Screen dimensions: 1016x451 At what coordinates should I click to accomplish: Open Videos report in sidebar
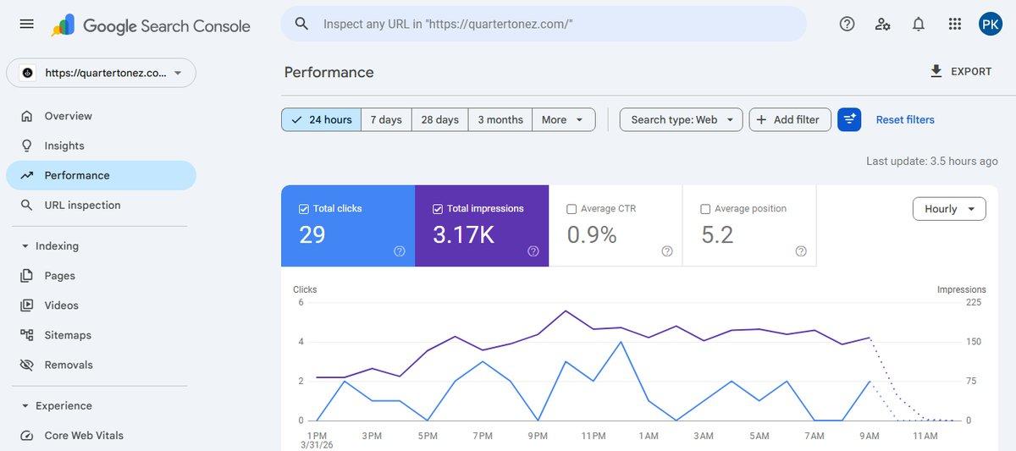(x=101, y=305)
